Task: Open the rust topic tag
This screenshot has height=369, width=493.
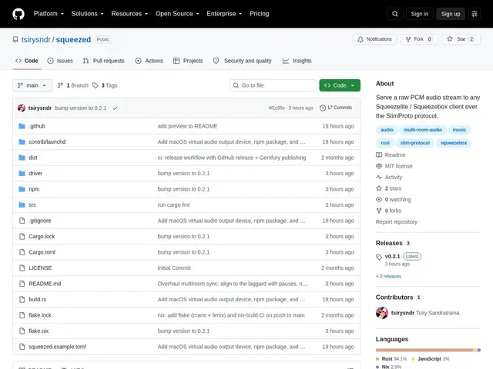Action: click(x=385, y=143)
